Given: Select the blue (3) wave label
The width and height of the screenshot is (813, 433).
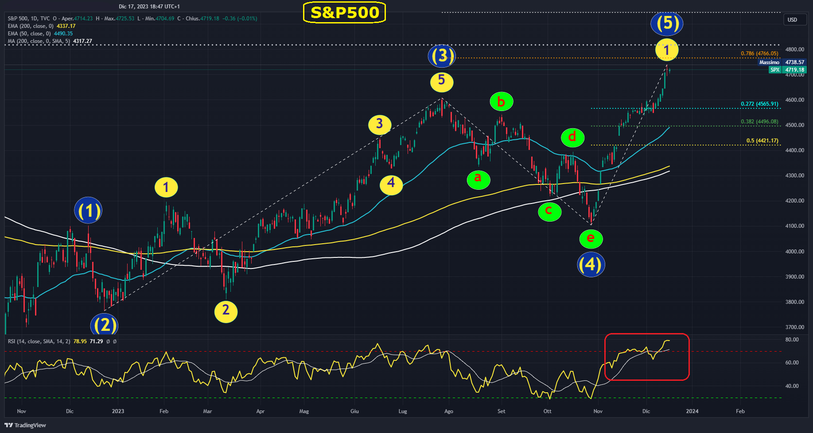Looking at the screenshot, I should click(x=442, y=56).
